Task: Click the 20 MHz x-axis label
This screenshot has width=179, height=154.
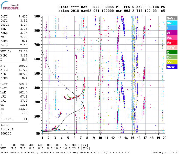Action: tap(164, 138)
